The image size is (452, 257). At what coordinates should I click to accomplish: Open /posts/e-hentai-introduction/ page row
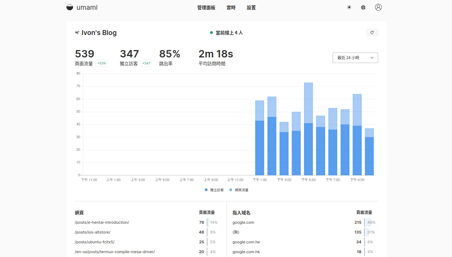(x=102, y=222)
